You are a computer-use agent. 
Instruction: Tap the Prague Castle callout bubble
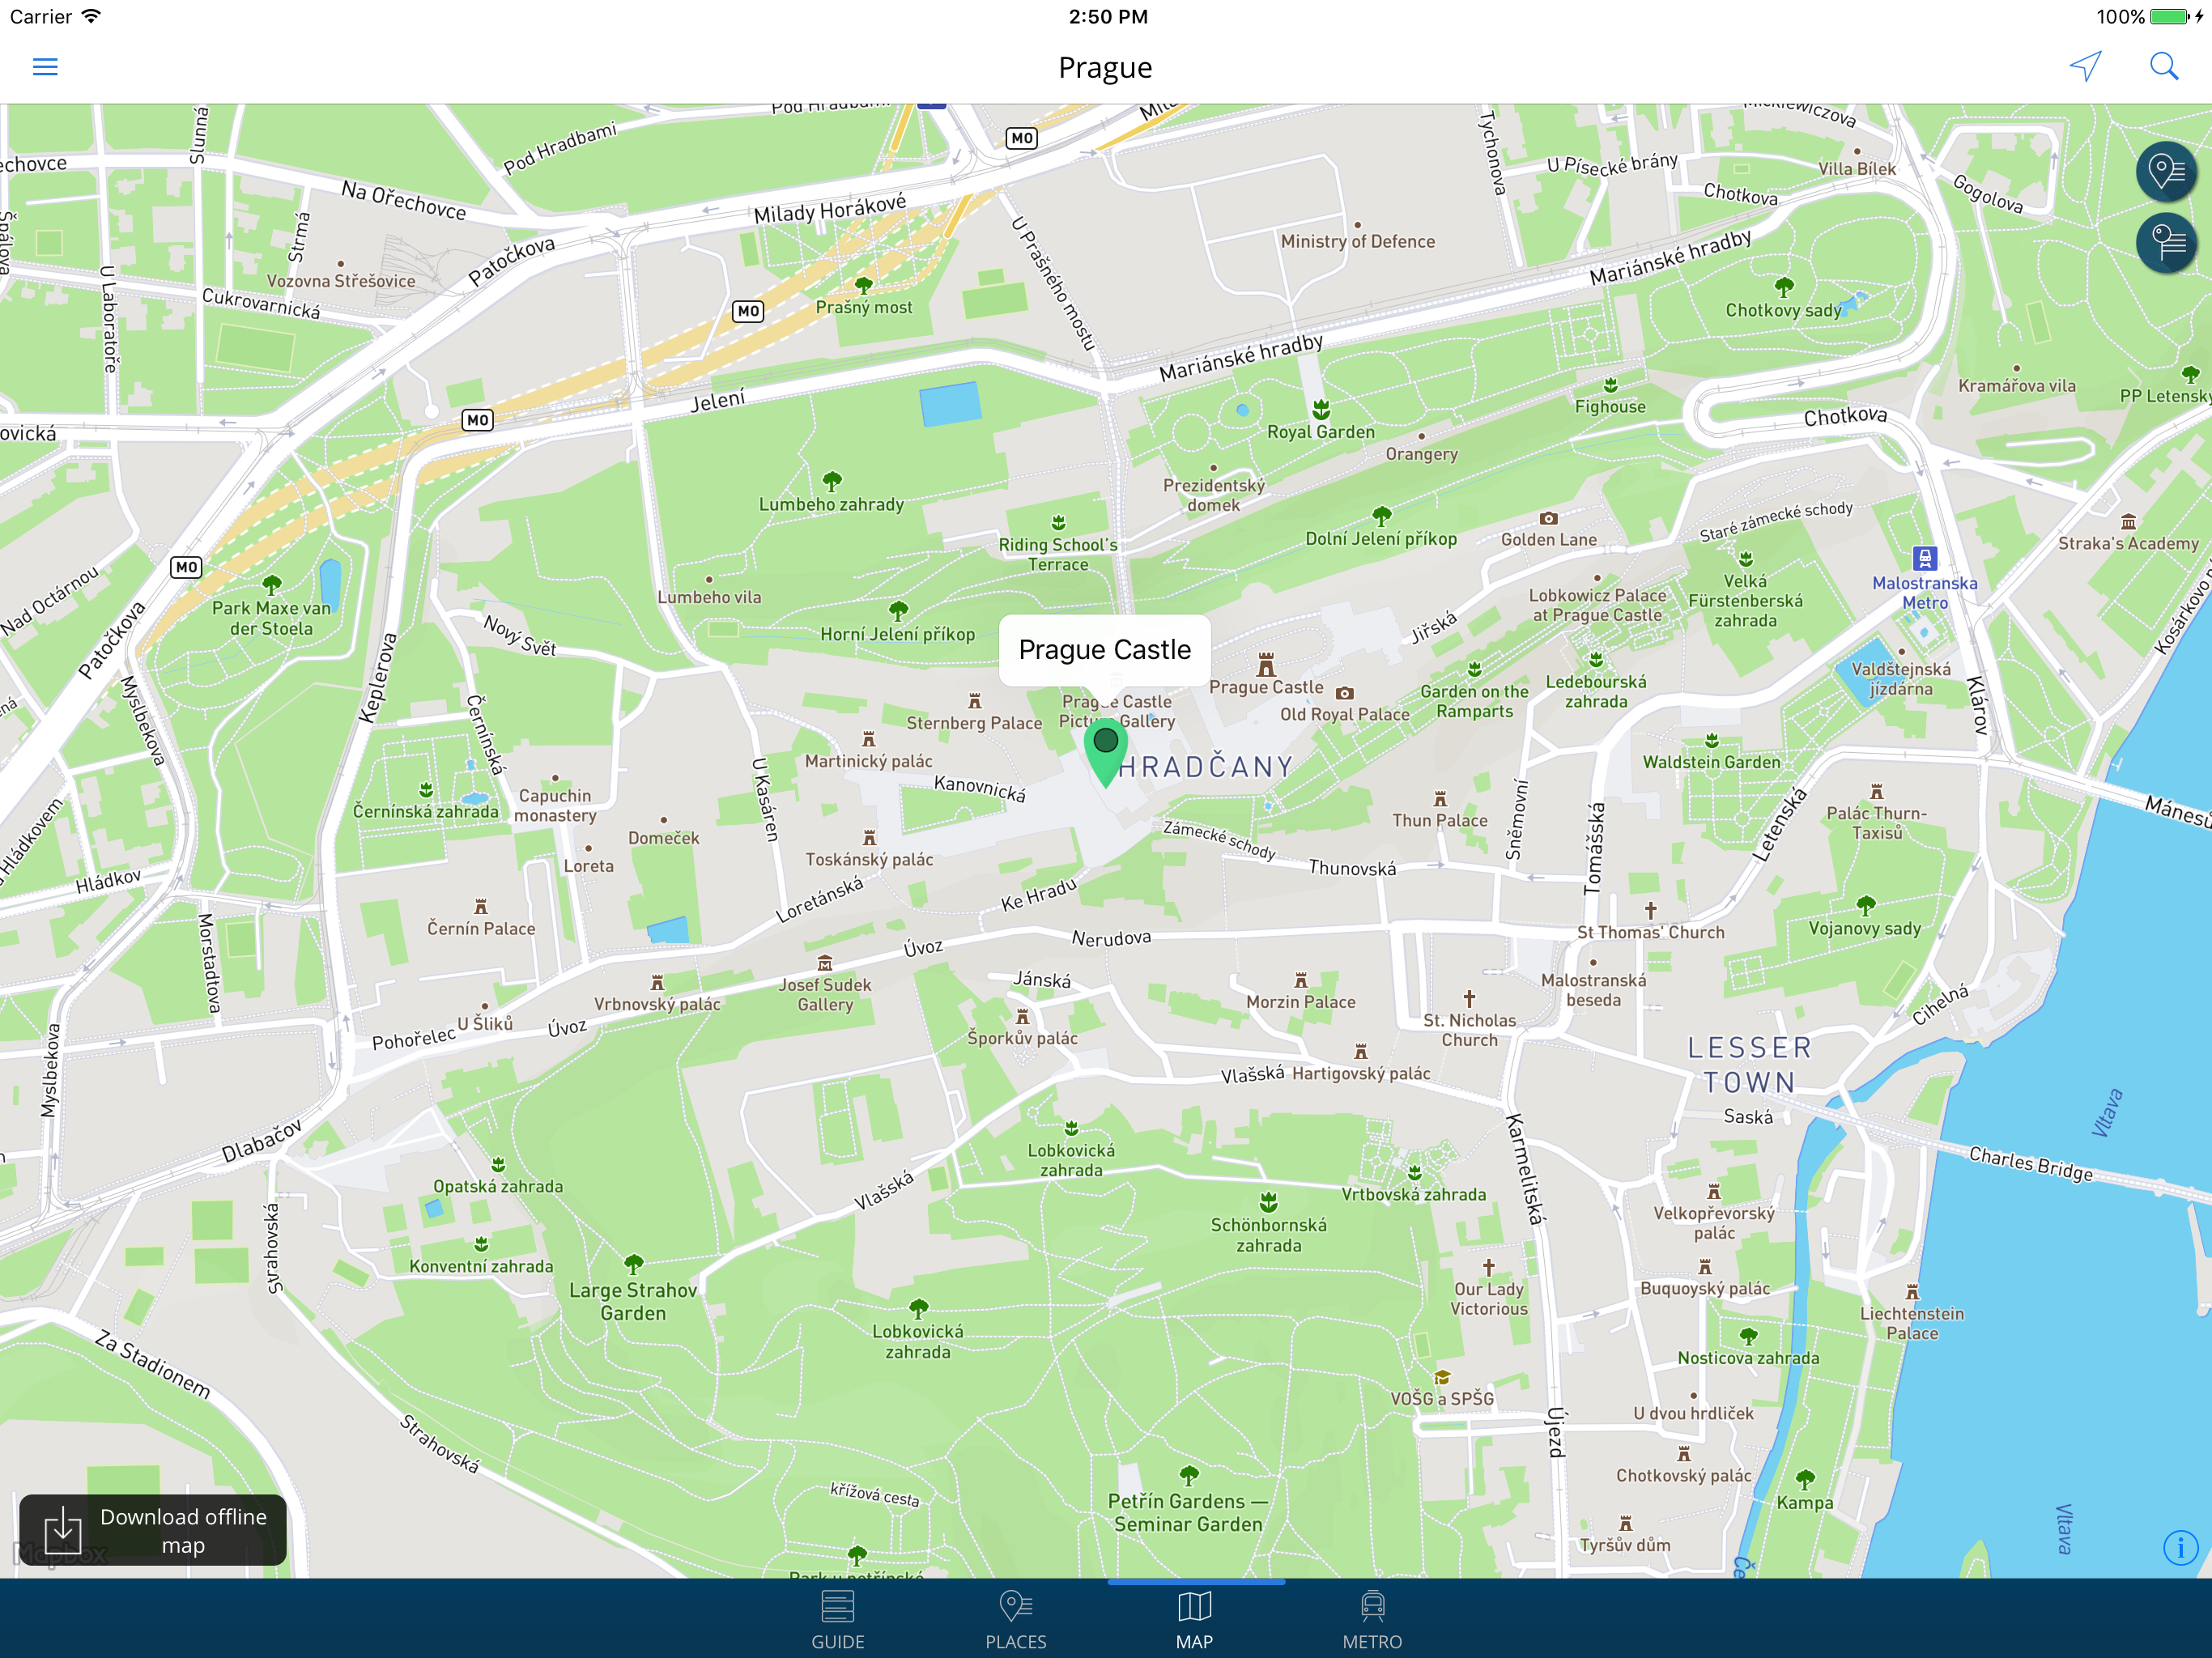point(1105,650)
